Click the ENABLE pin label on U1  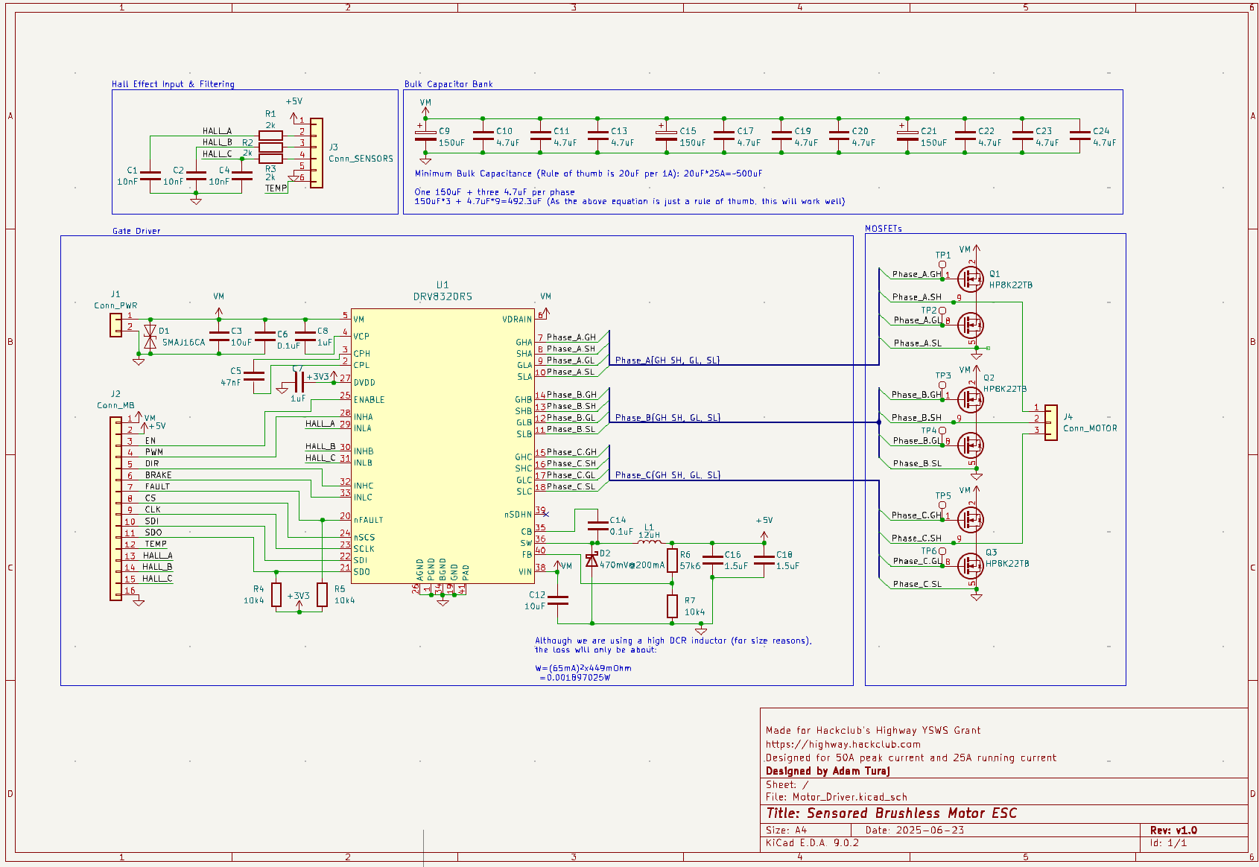point(369,400)
